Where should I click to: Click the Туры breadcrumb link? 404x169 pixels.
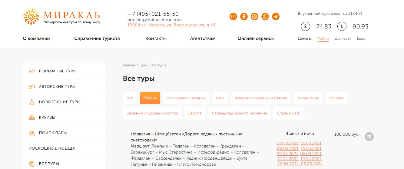coord(143,65)
